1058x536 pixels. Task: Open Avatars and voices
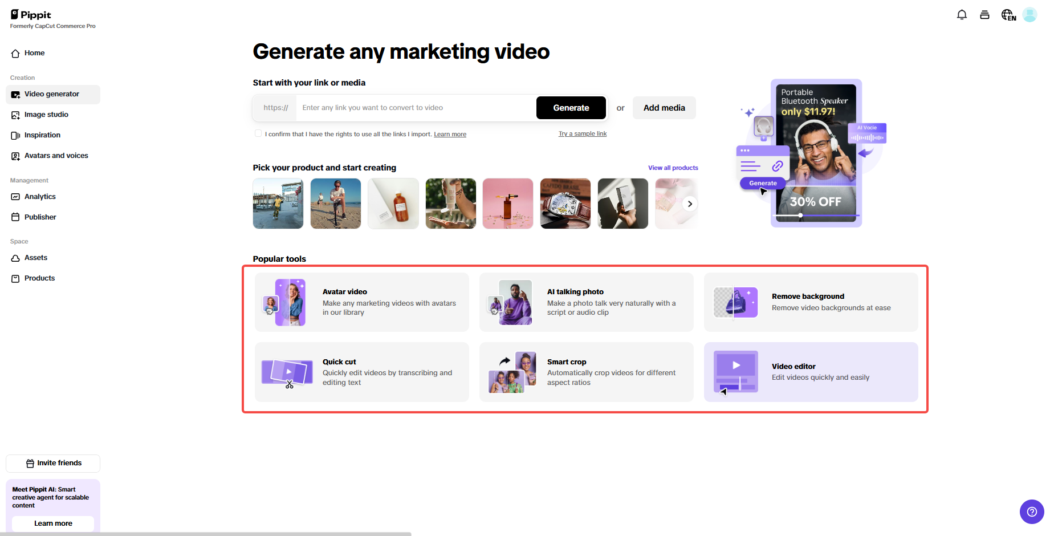56,155
